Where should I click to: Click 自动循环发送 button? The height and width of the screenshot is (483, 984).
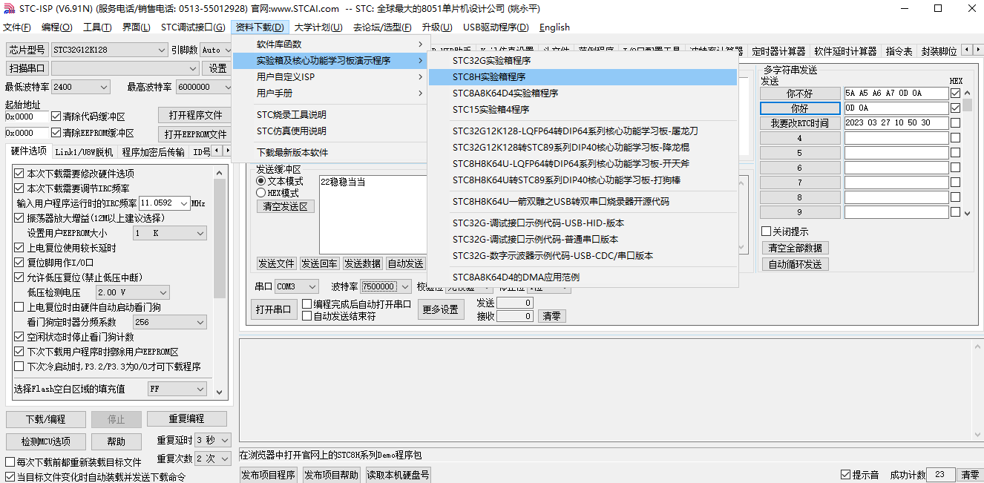pyautogui.click(x=795, y=264)
